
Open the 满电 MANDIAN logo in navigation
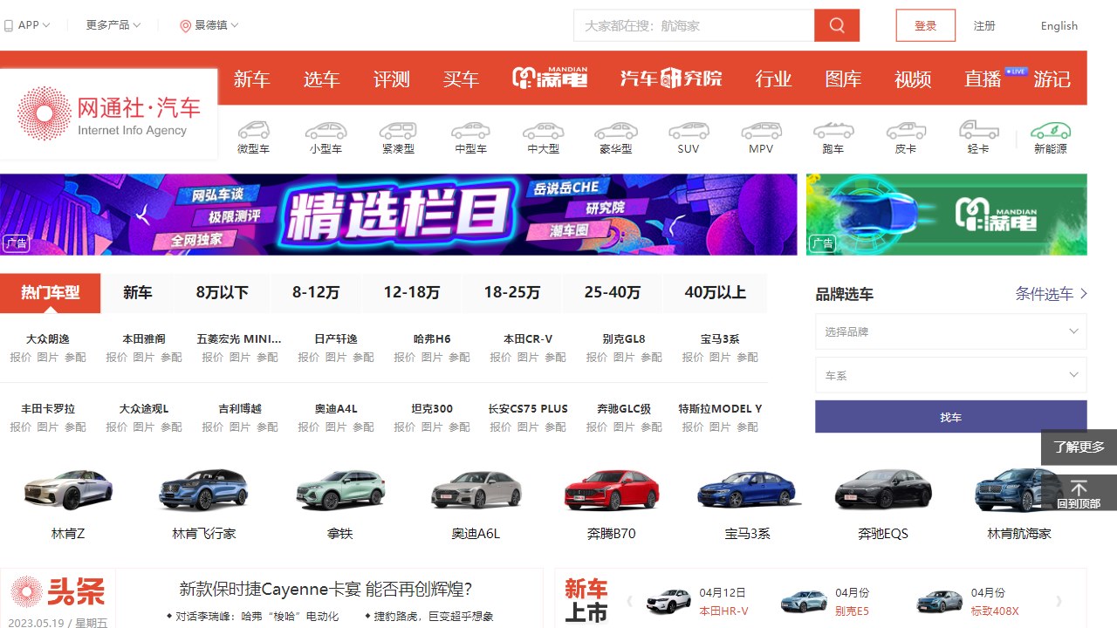pyautogui.click(x=550, y=78)
